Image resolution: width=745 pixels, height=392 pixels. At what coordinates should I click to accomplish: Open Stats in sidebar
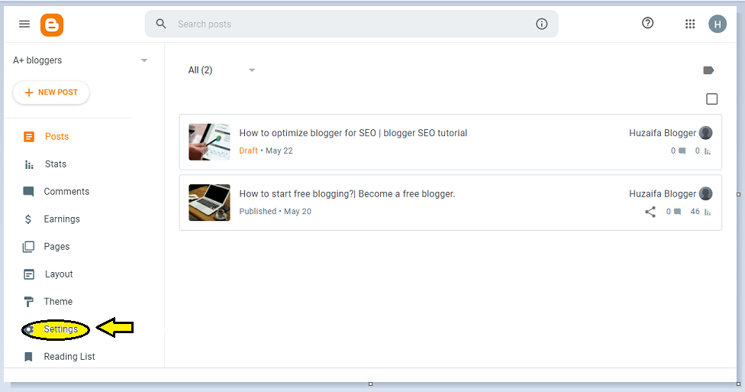[x=56, y=164]
